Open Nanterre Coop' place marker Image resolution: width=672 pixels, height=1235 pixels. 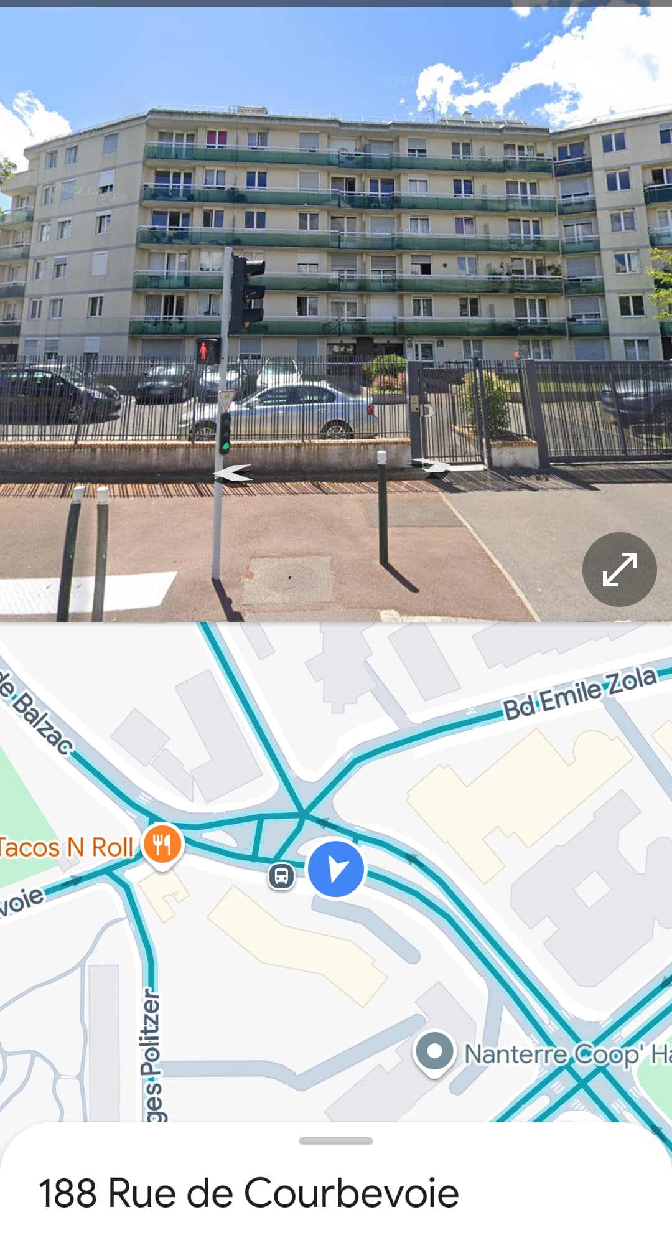click(435, 1052)
